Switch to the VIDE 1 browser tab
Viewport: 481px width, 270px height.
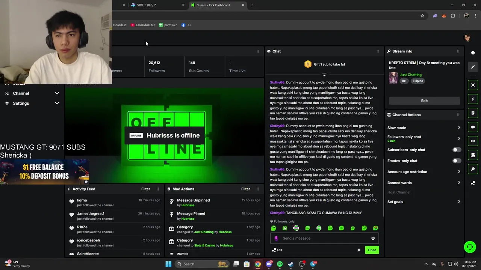pos(158,5)
